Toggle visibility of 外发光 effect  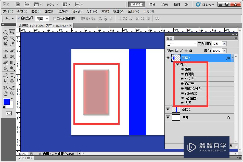(x=182, y=79)
